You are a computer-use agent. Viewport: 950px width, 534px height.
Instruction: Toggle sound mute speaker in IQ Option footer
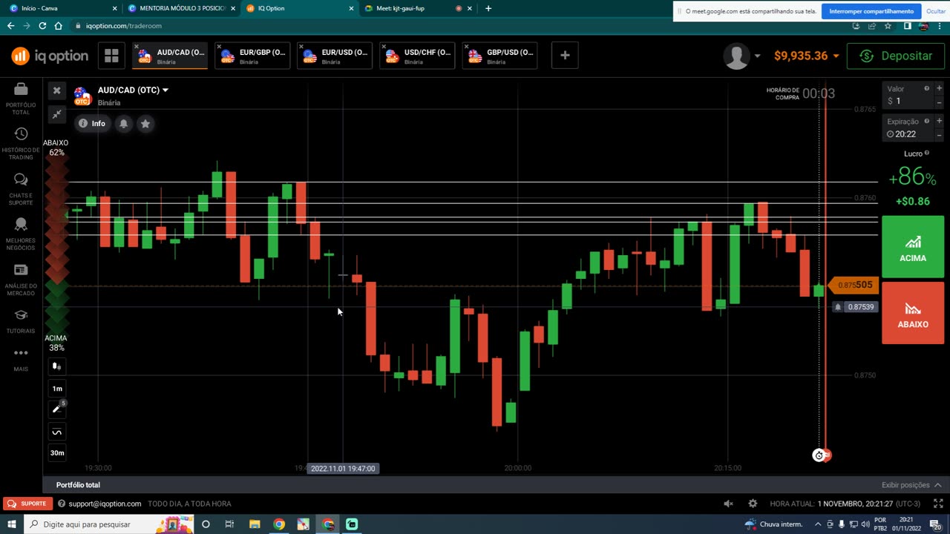point(728,504)
